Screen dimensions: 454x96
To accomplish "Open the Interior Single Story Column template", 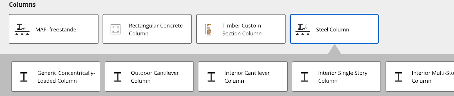I will point(336,77).
